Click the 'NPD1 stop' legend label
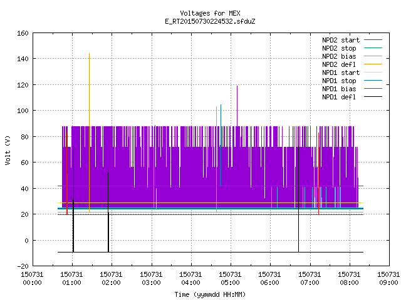Image resolution: width=401 pixels, height=300 pixels. [x=339, y=81]
